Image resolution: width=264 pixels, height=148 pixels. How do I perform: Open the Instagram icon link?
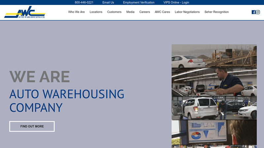pos(258,12)
